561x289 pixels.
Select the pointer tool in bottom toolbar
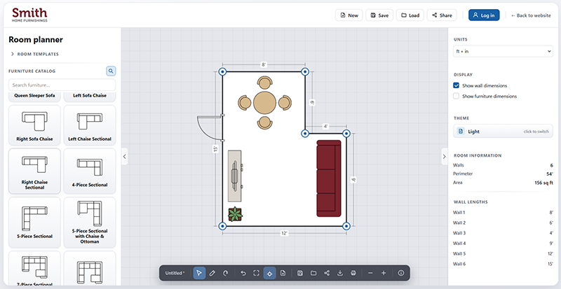pyautogui.click(x=199, y=273)
